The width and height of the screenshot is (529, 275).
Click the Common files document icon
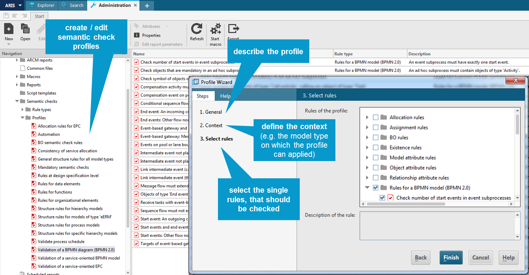click(x=23, y=68)
